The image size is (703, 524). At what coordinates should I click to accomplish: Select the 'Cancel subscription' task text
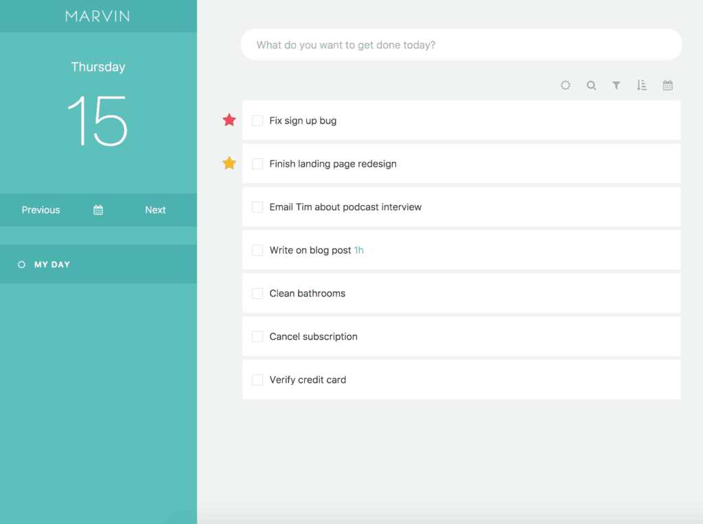313,336
